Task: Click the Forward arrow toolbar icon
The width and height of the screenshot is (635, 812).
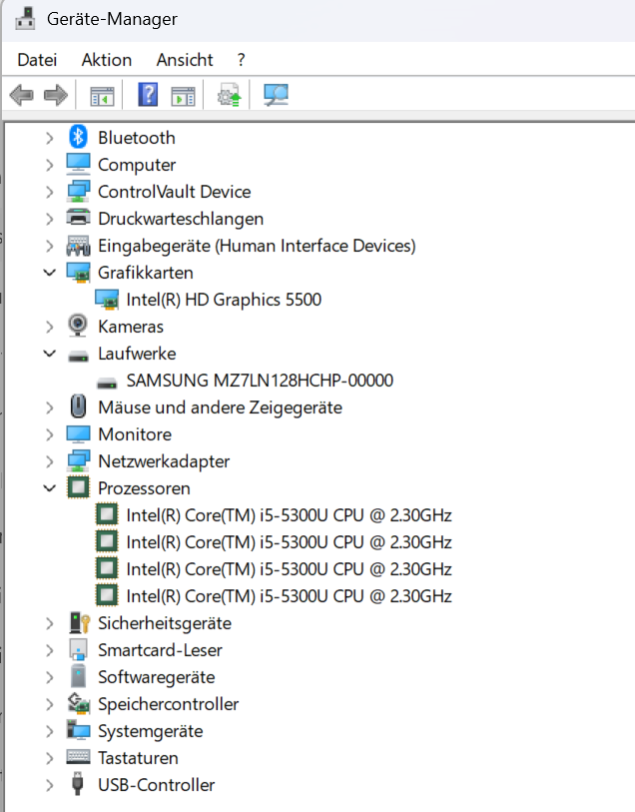Action: pos(56,95)
